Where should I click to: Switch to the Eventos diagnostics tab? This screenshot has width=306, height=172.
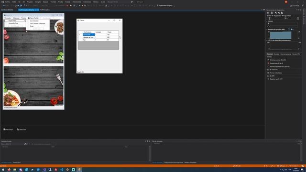[x=276, y=54]
